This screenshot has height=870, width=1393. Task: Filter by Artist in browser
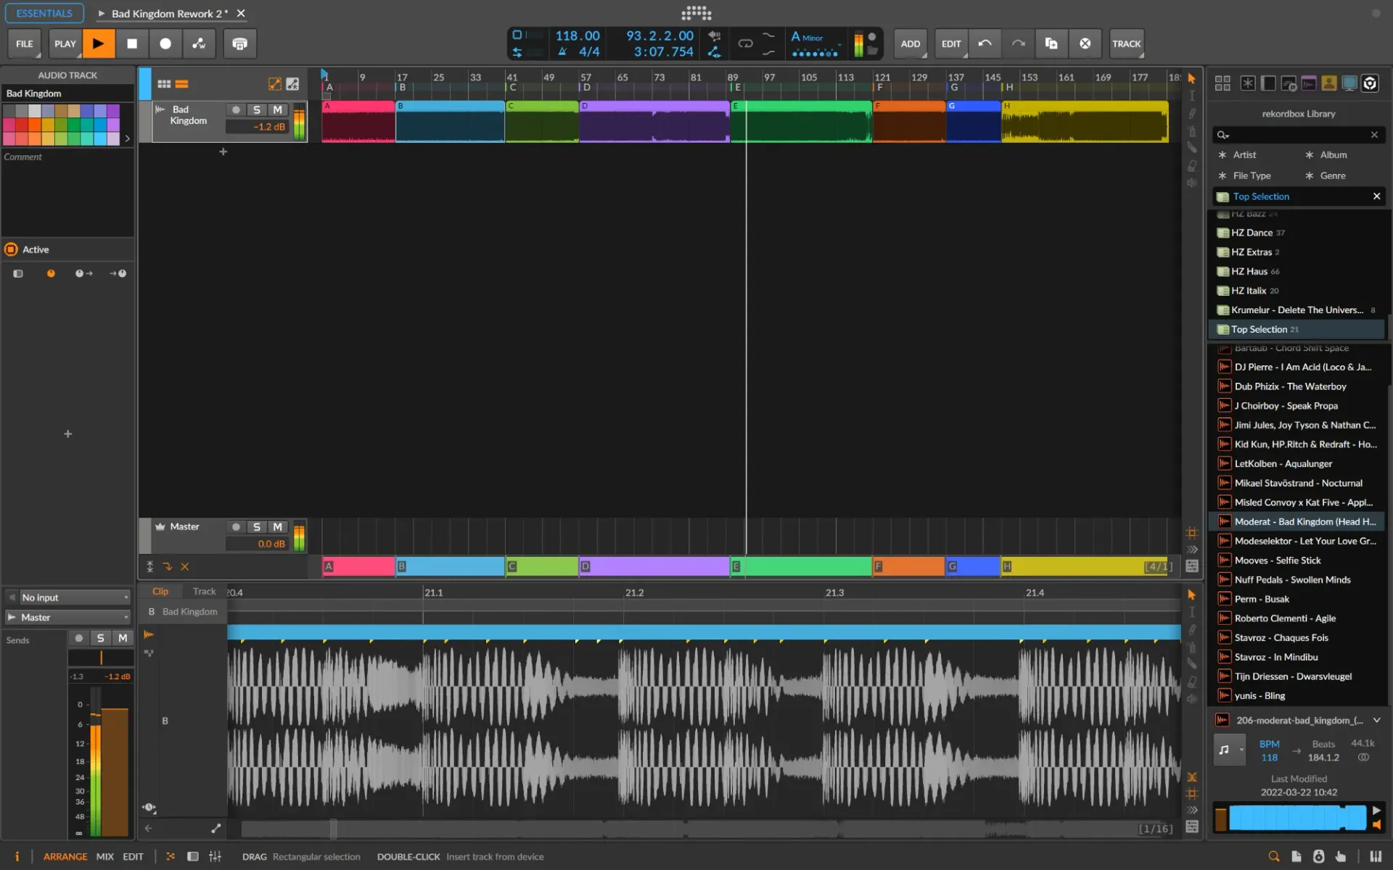(1244, 154)
